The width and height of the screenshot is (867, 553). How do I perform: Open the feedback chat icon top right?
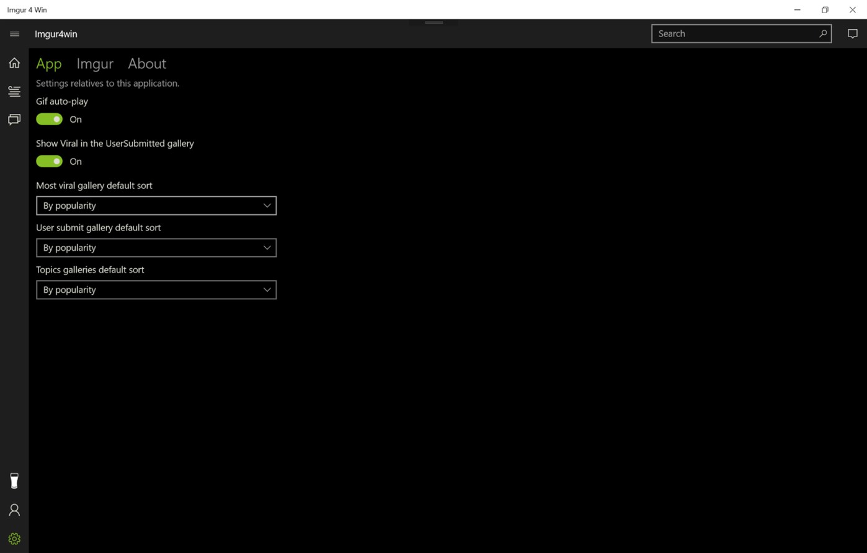coord(853,34)
